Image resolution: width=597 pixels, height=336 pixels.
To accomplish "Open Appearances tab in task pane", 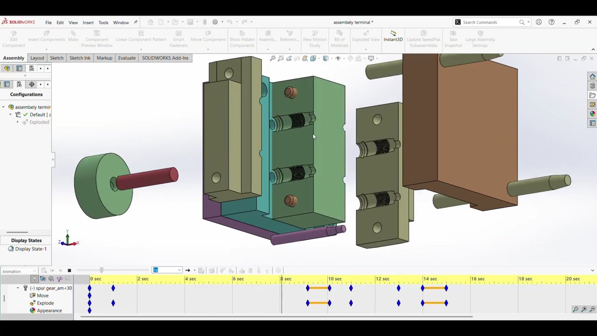I will click(x=592, y=114).
